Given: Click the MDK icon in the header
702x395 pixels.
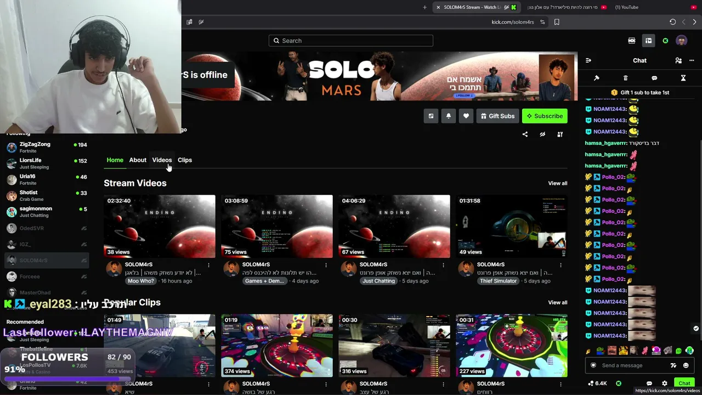Looking at the screenshot, I should pos(632,41).
